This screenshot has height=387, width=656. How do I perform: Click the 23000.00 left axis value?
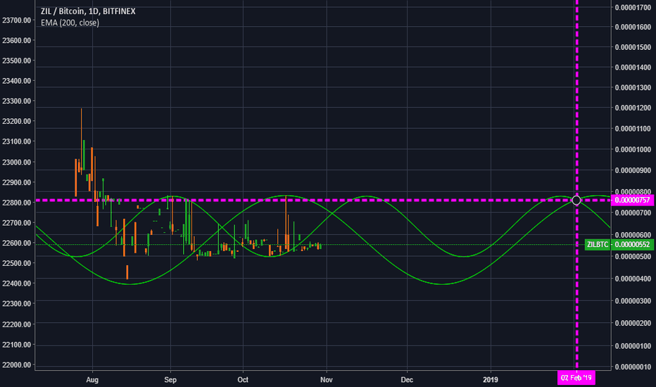point(16,162)
